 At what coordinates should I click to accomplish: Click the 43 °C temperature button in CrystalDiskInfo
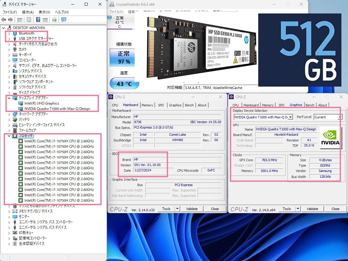(124, 84)
